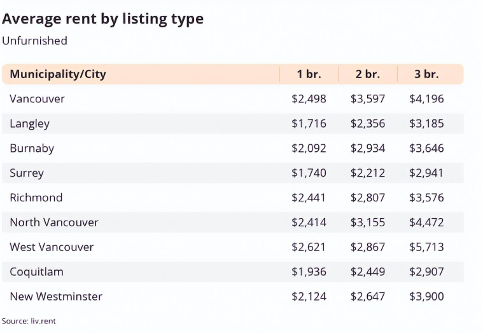Image resolution: width=483 pixels, height=333 pixels.
Task: Click the New Westminster 3 br. price $3,900
Action: point(426,296)
